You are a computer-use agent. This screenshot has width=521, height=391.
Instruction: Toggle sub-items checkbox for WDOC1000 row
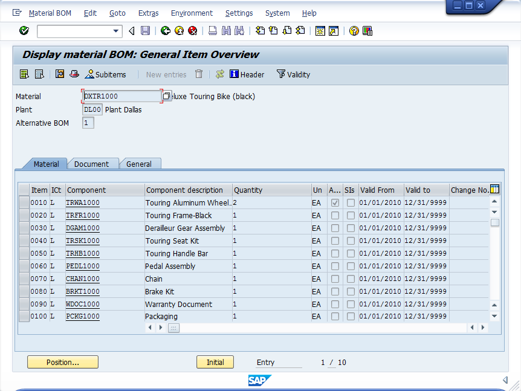coord(351,305)
